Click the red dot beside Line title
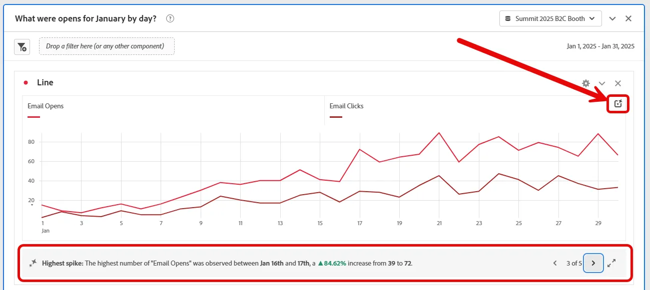 [26, 82]
